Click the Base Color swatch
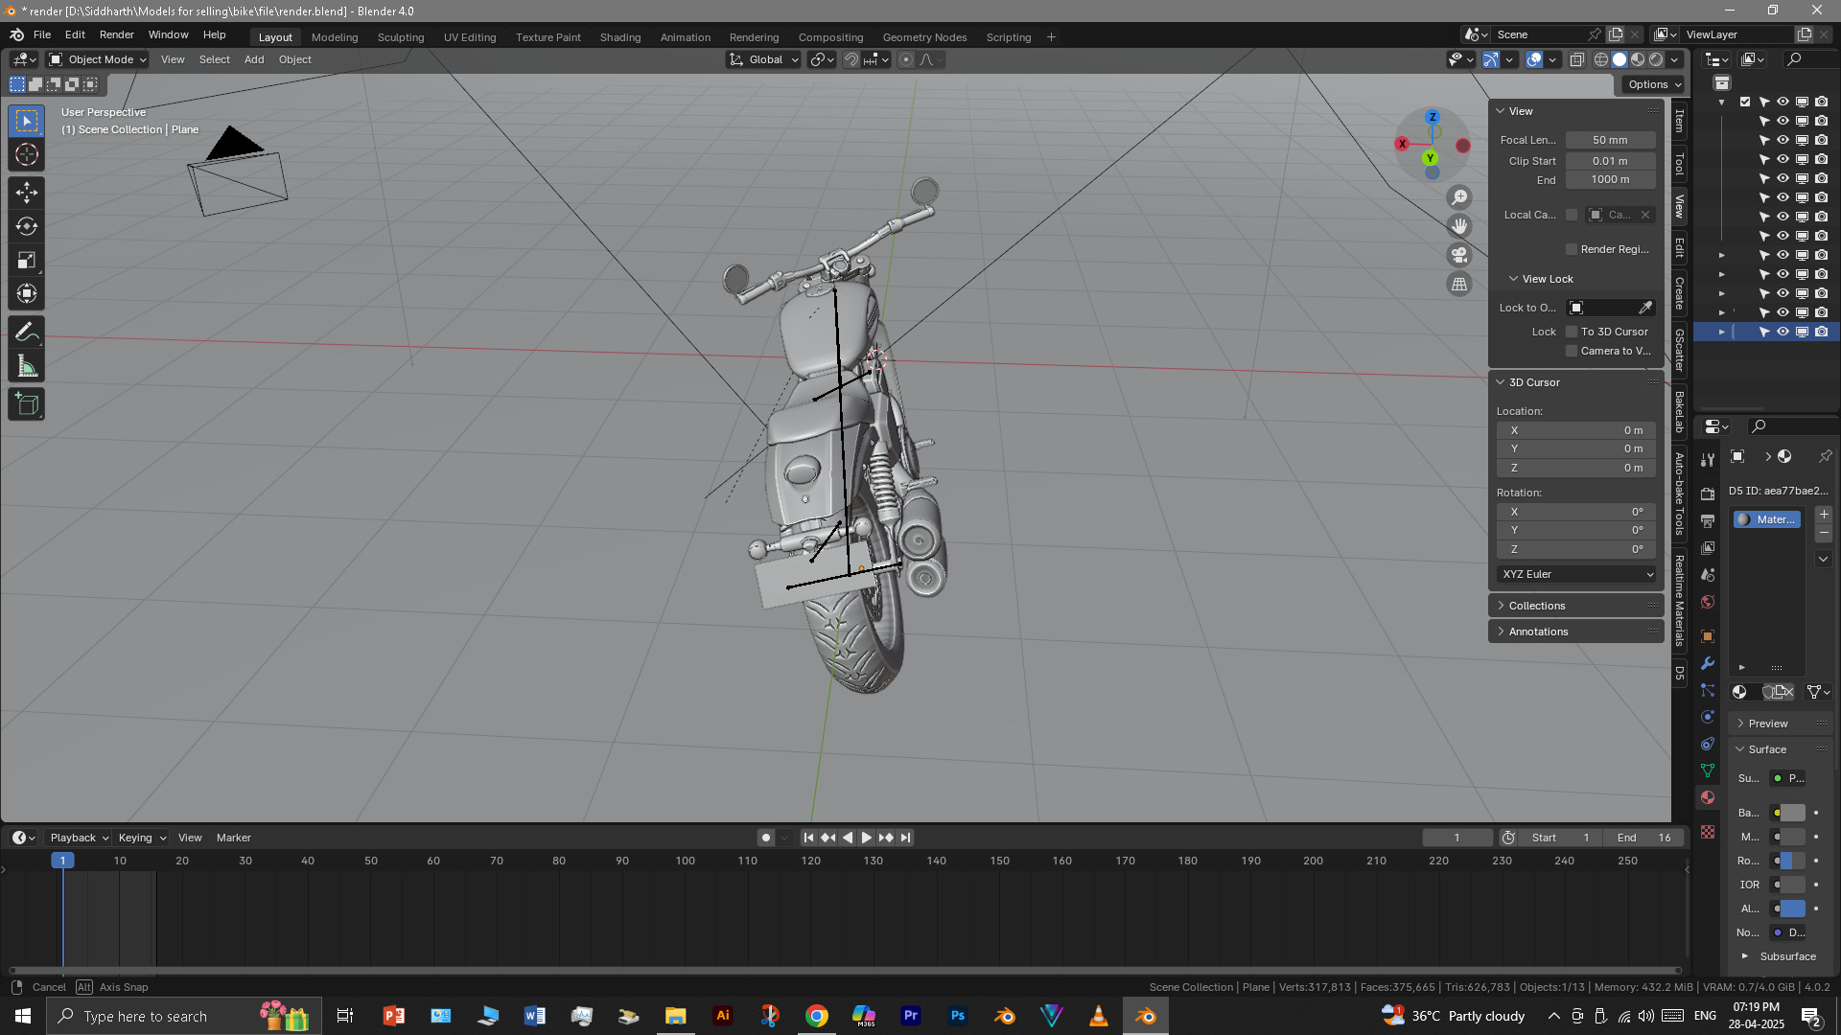Screen dimensions: 1841x1035 tap(1793, 813)
